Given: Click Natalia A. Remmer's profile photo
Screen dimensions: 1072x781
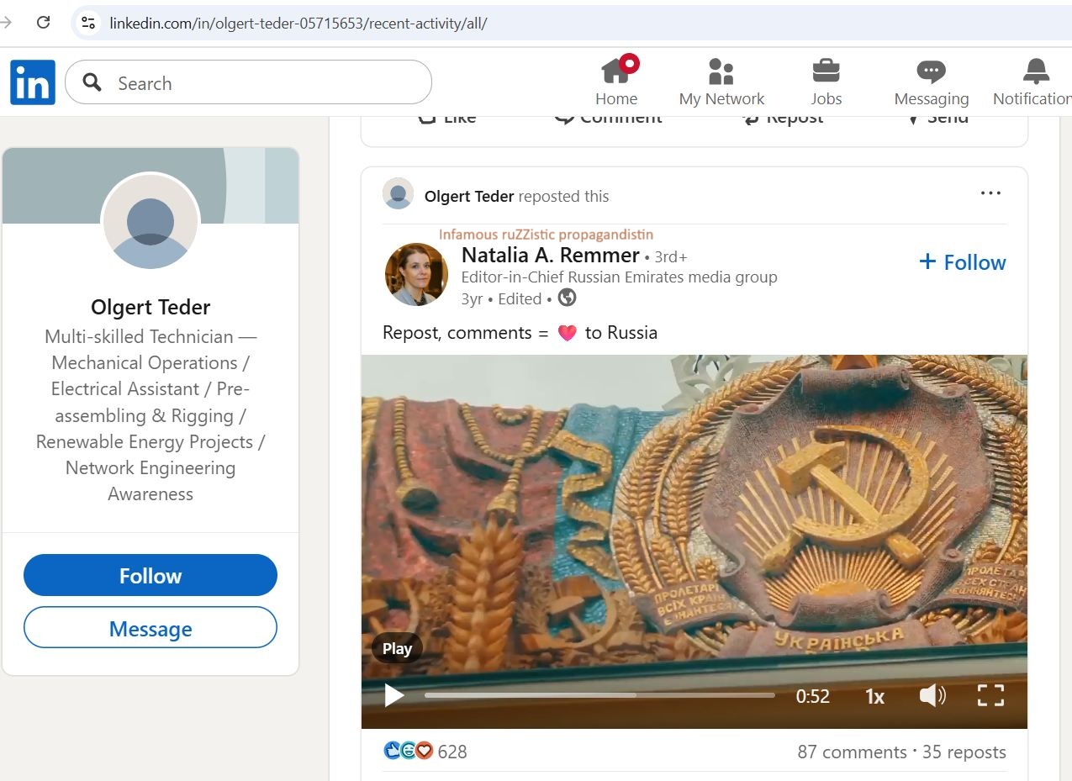Looking at the screenshot, I should [415, 274].
